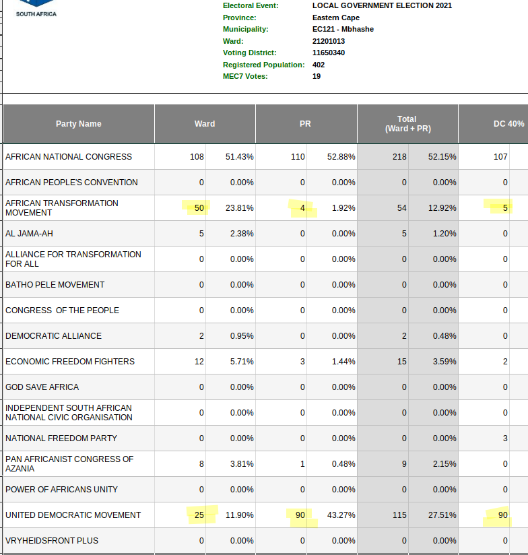
Task: Select INDEPENDENT SOUTH AFRICAN NATIONAL CIVIC ORGANISATION name
Action: (x=69, y=413)
